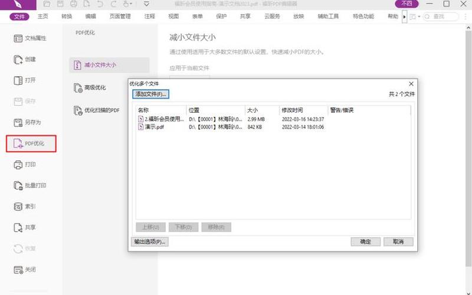The image size is (472, 295).
Task: Click 关闭 in the left sidebar
Action: 25,270
